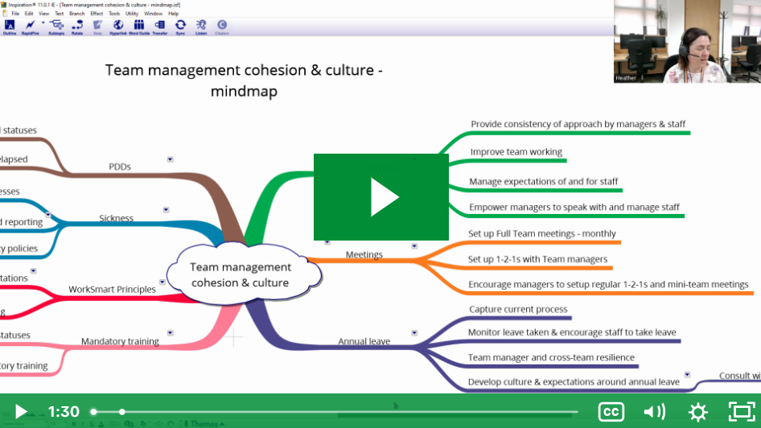Insert a Hyperlink via the toolbar
Screen dimensions: 761x428
118,27
